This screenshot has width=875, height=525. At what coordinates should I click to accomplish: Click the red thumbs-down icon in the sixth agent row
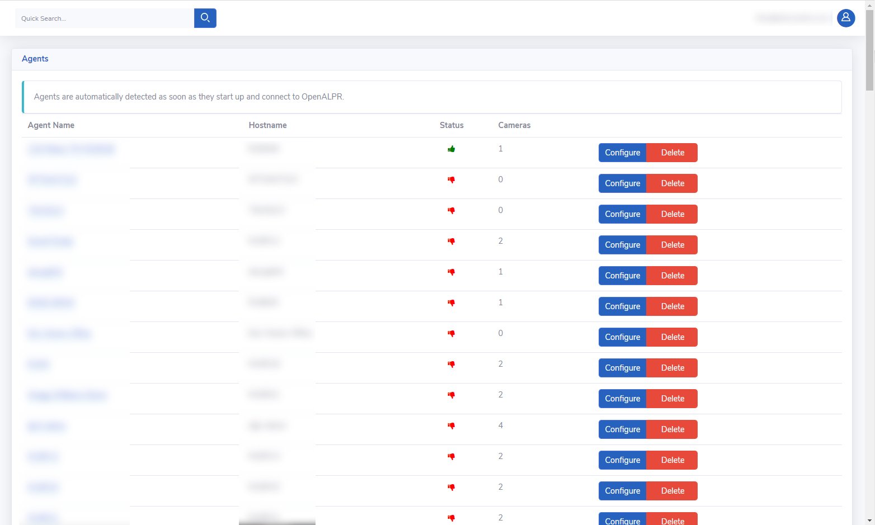pos(451,302)
